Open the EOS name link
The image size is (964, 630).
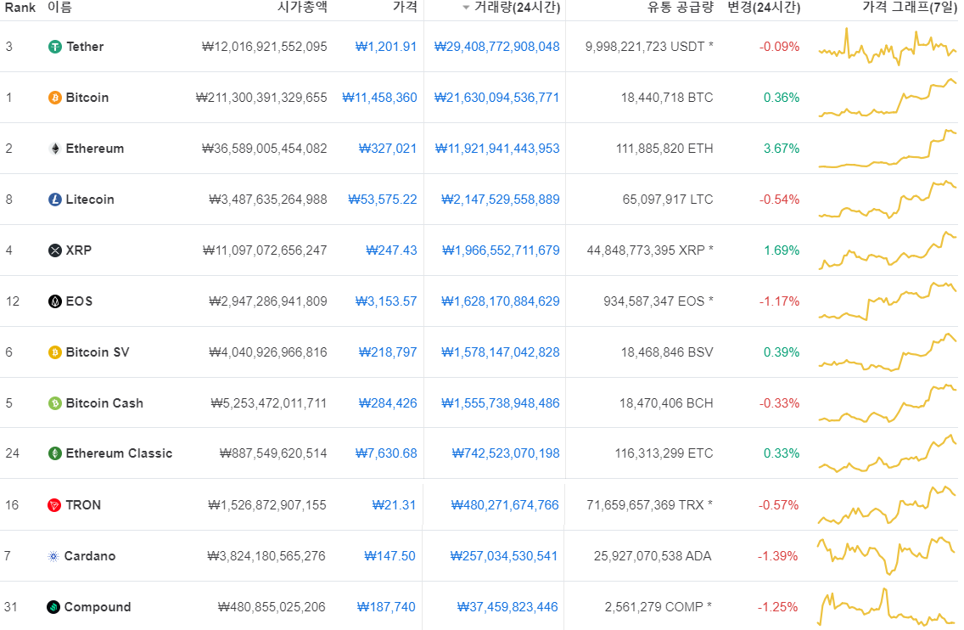(x=79, y=301)
